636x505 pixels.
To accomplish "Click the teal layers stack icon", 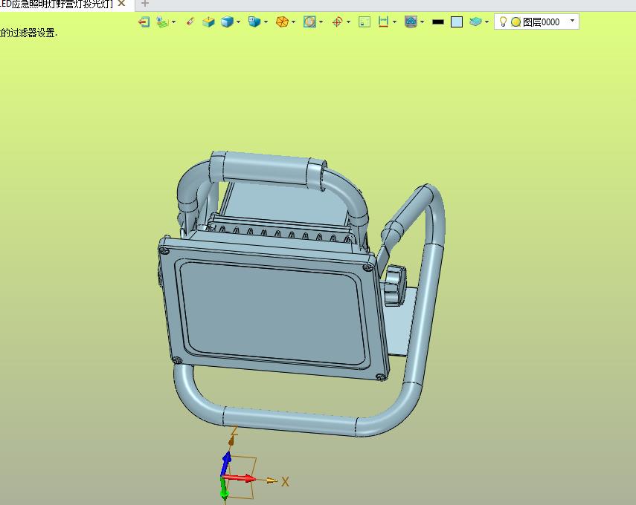I will 475,22.
